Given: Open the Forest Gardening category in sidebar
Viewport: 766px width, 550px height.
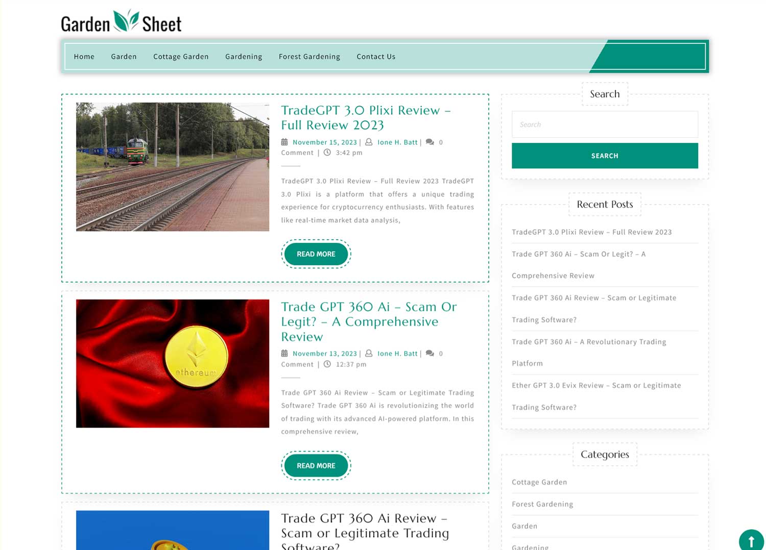Looking at the screenshot, I should tap(542, 504).
